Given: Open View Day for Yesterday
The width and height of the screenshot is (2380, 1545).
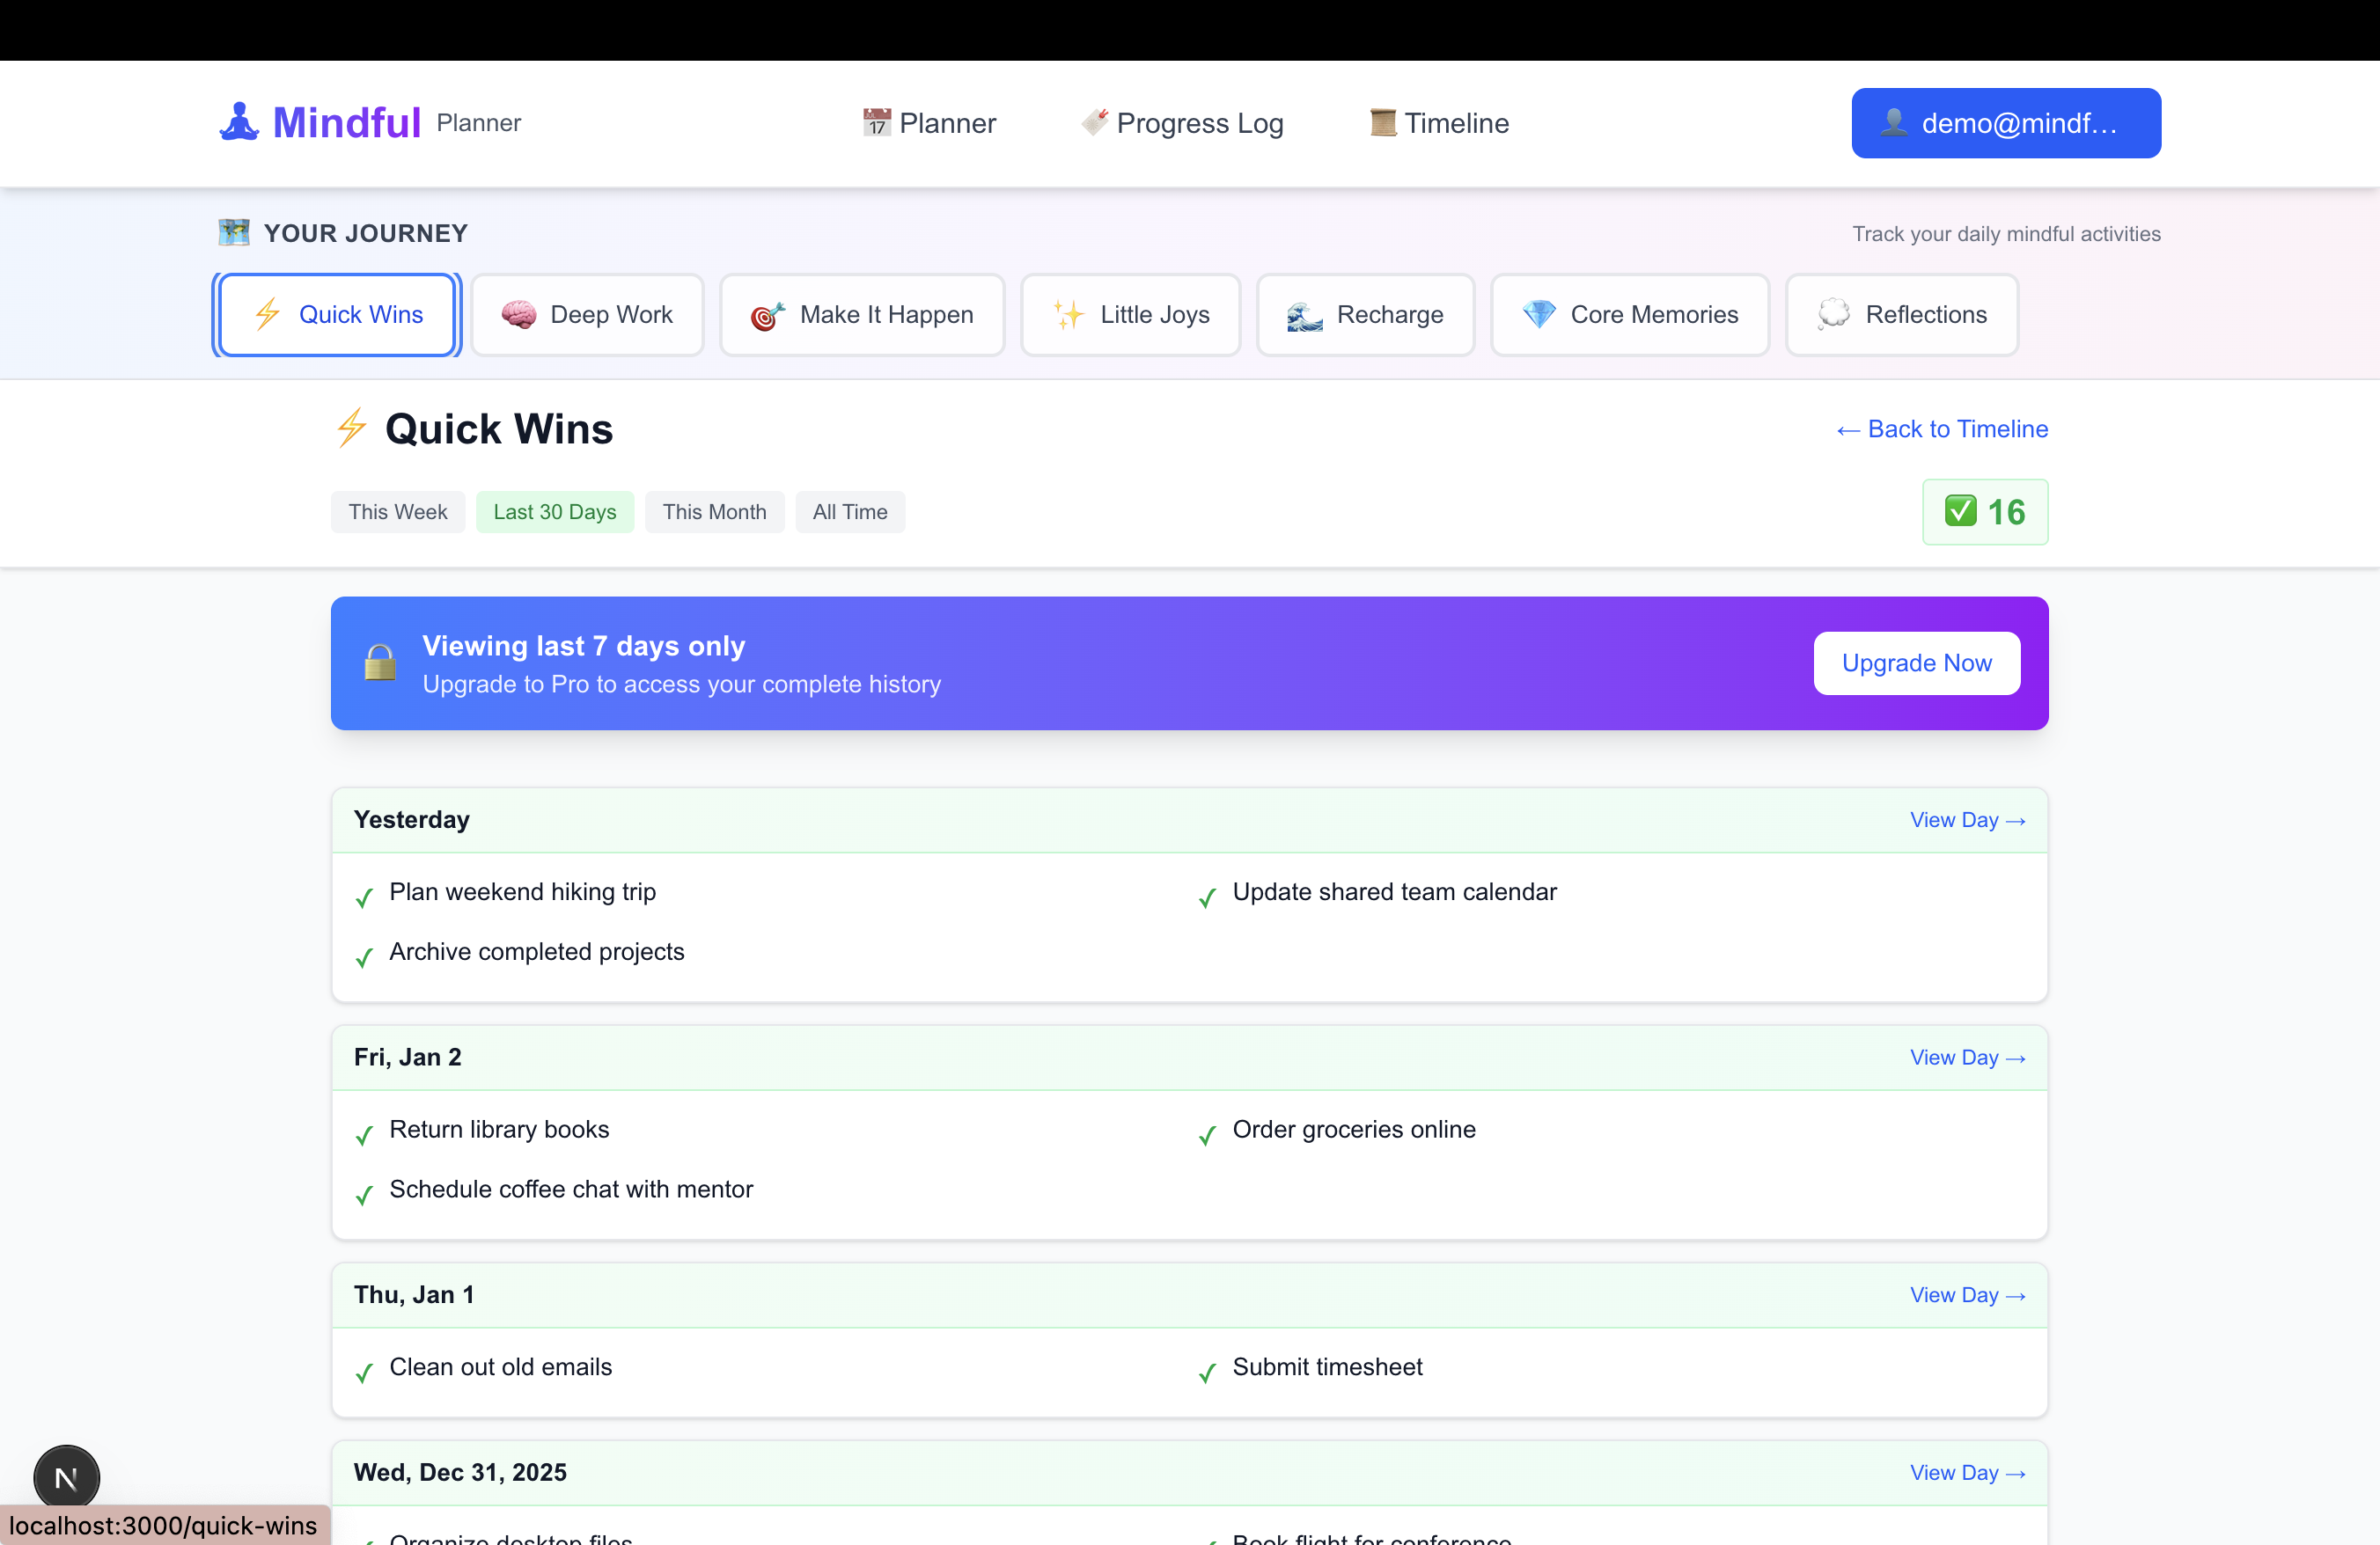Looking at the screenshot, I should click(x=1966, y=819).
